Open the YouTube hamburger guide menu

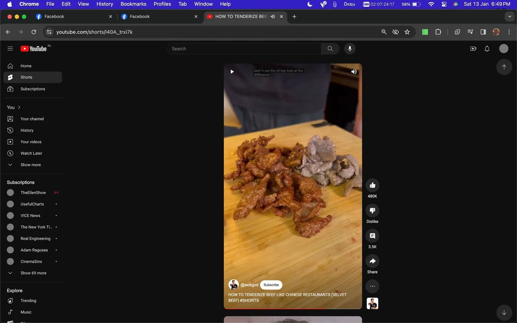click(x=10, y=48)
